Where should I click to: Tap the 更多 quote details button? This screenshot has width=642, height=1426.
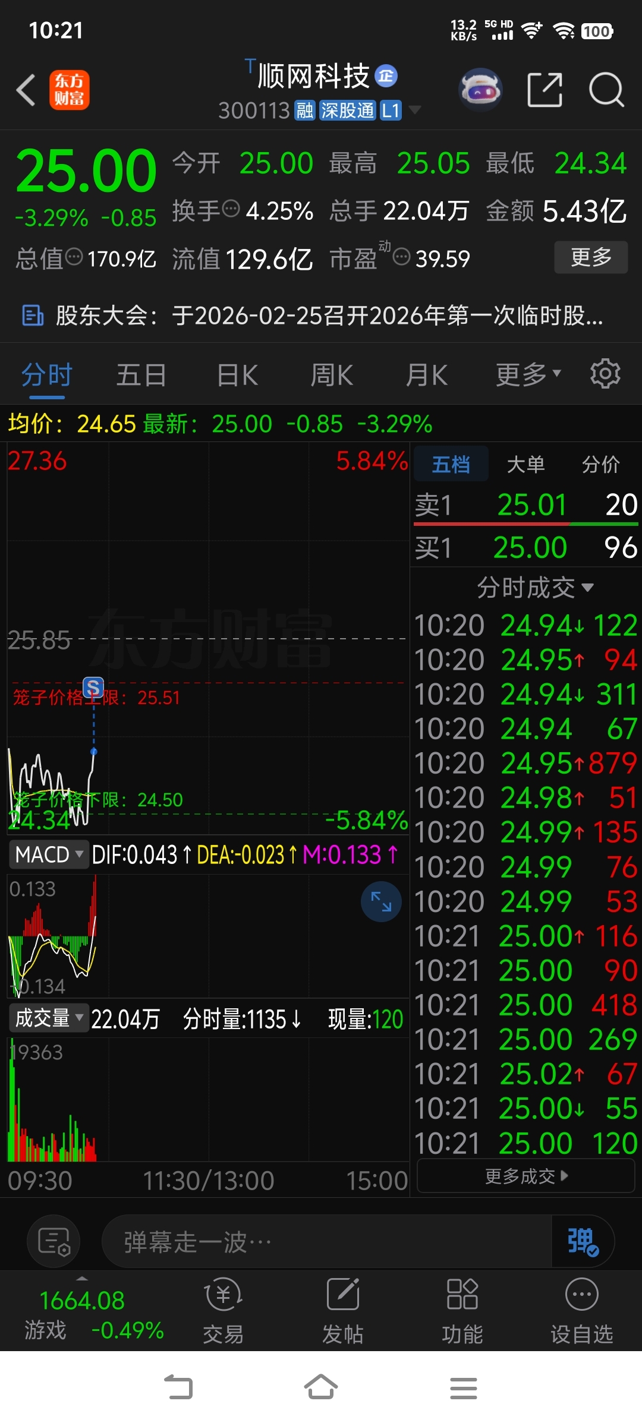(591, 257)
